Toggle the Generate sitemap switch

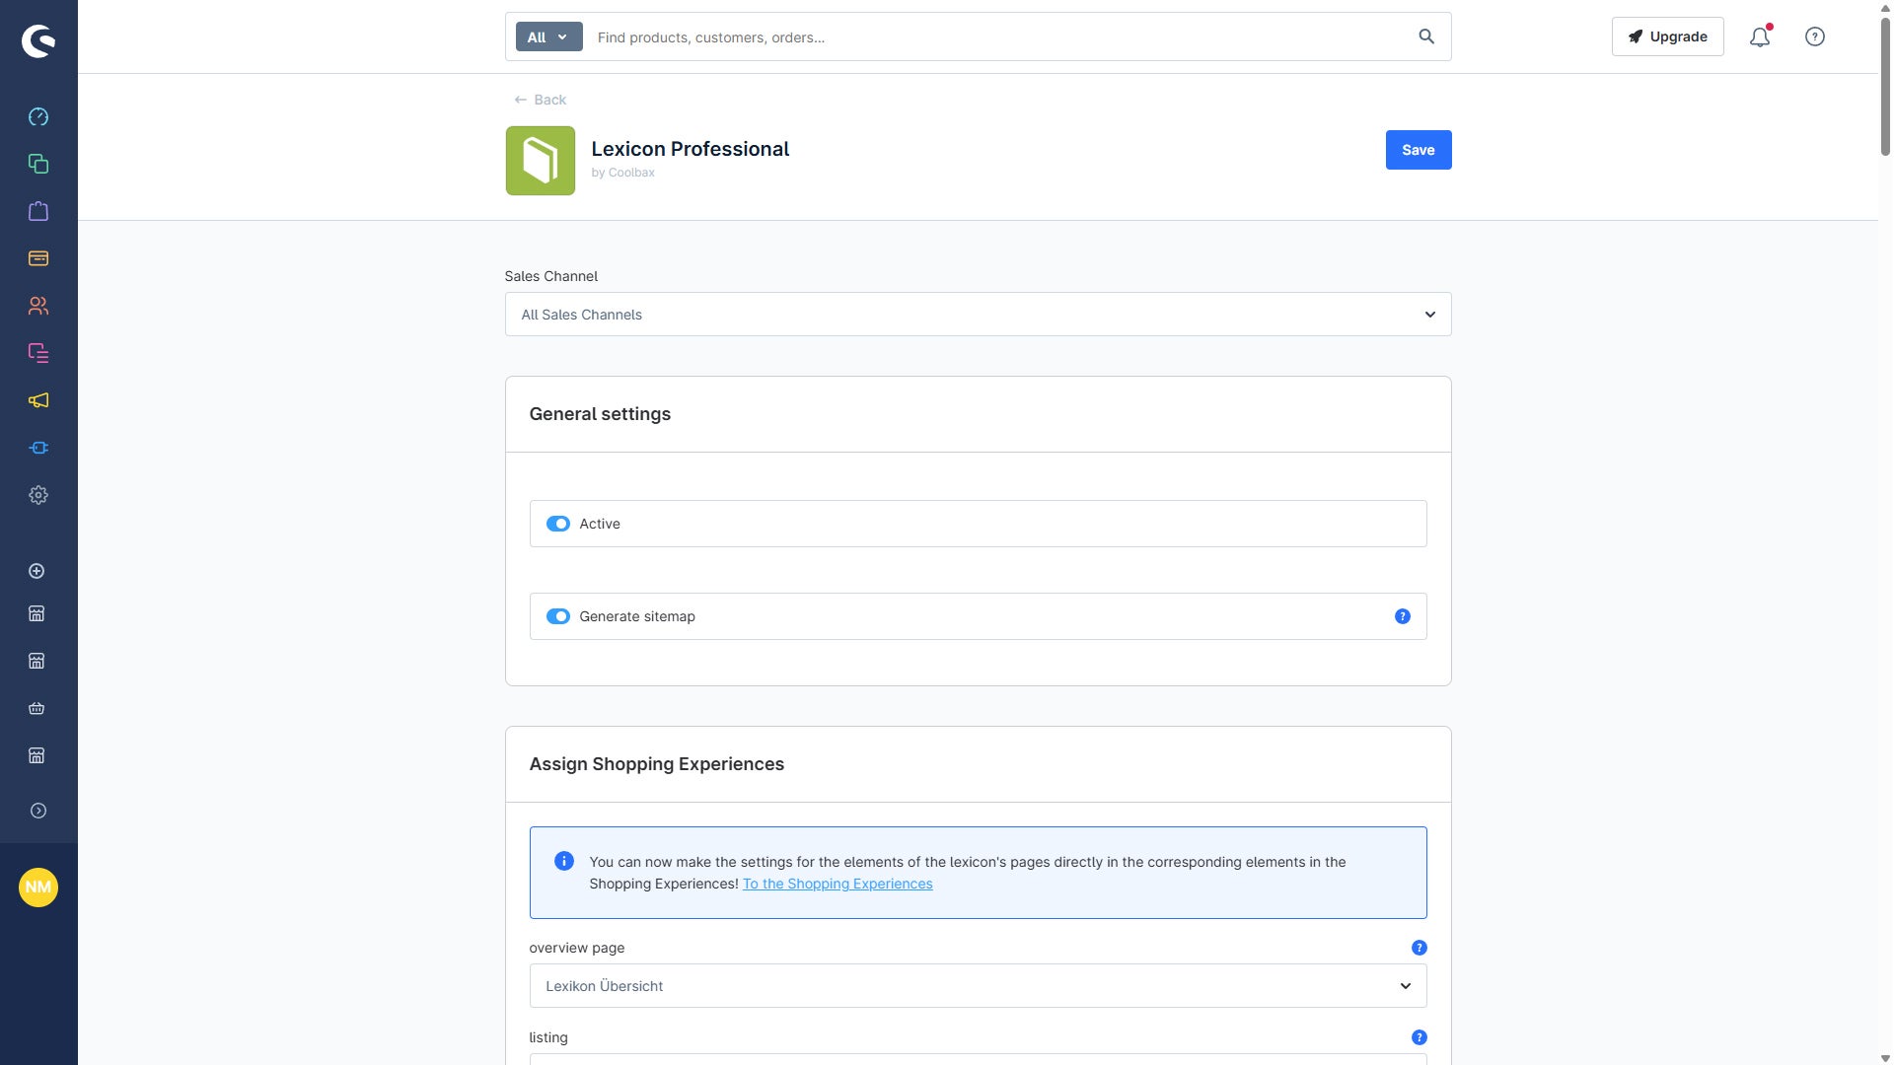pyautogui.click(x=558, y=616)
